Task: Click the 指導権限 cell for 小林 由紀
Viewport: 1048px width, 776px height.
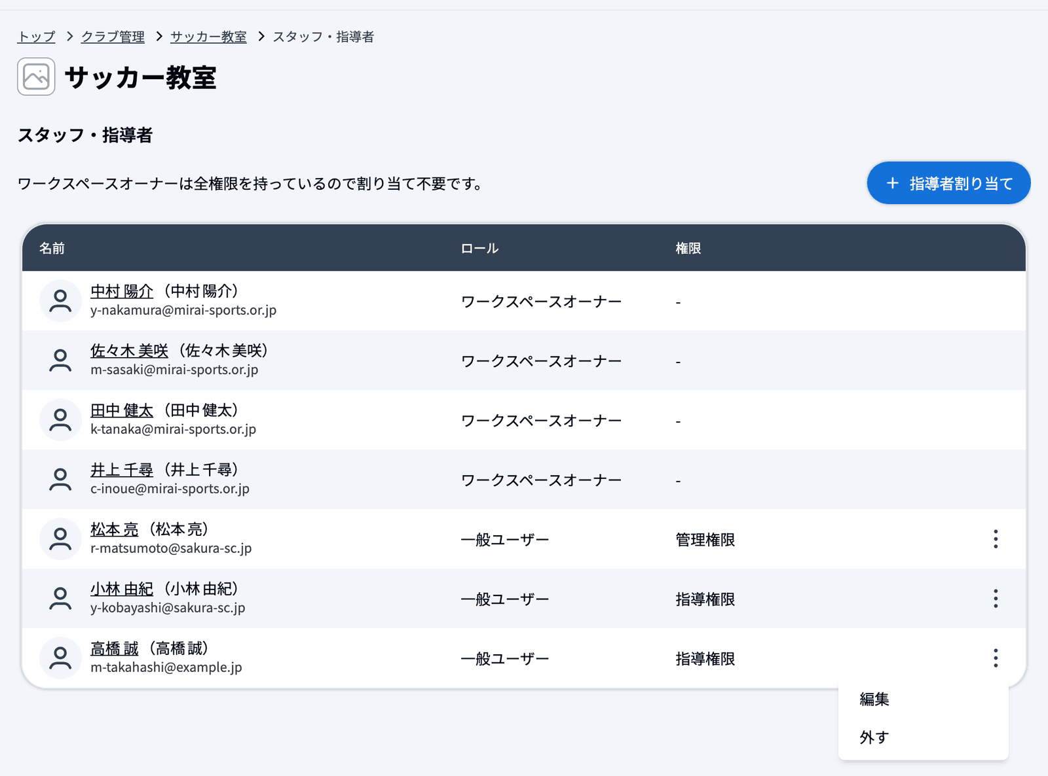Action: tap(705, 599)
